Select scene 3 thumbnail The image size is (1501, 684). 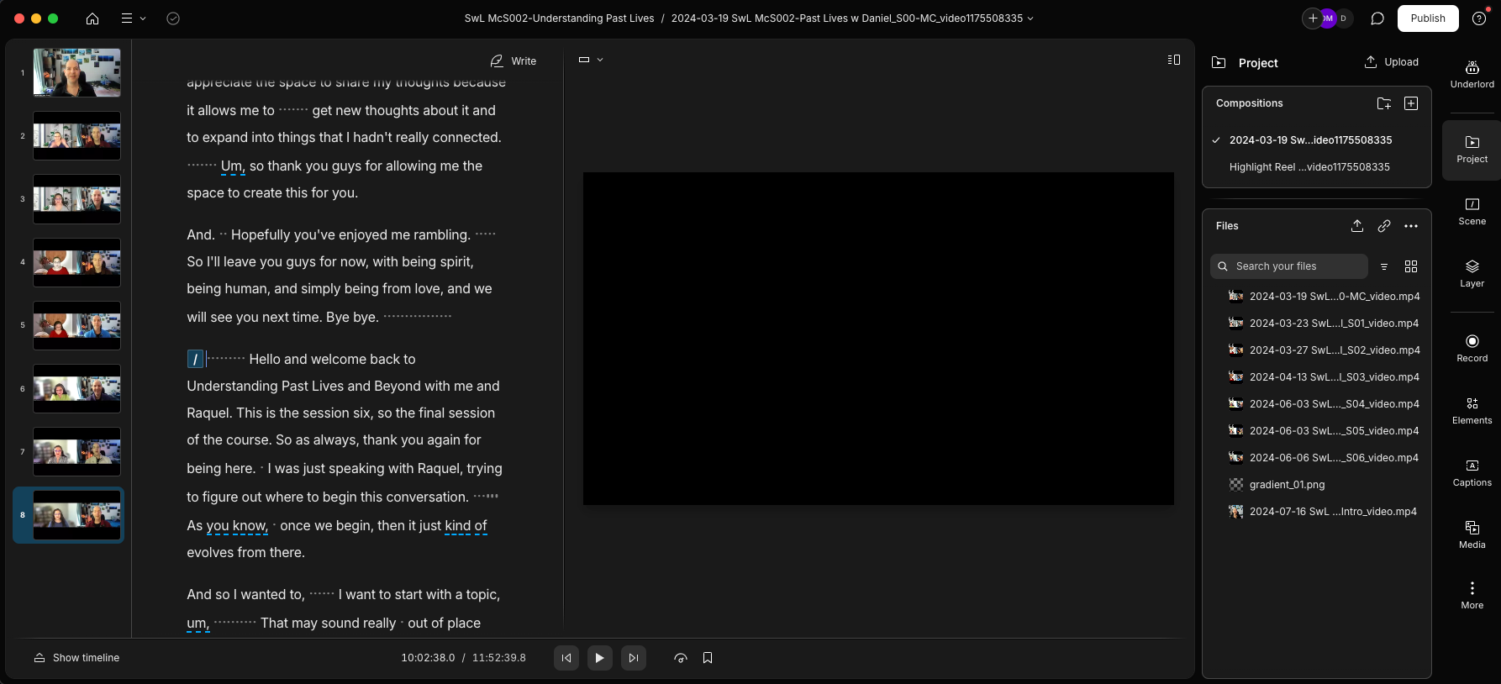[x=76, y=199]
